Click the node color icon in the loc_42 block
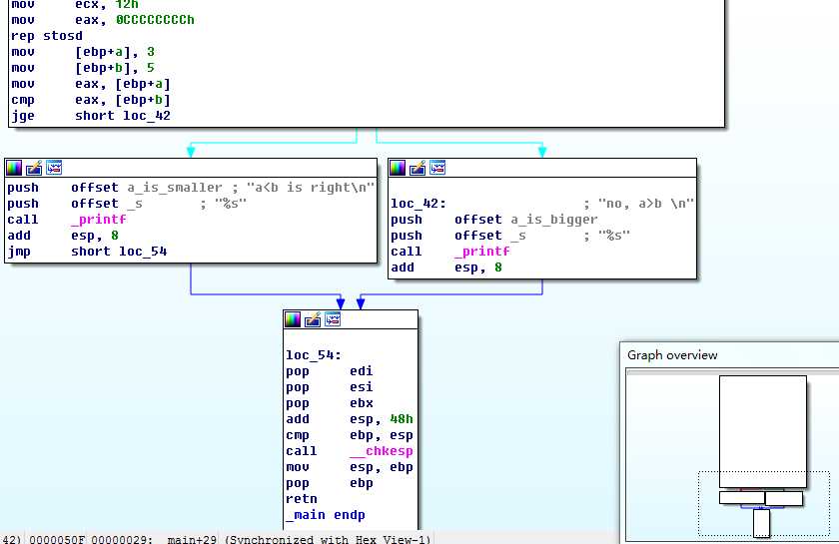 click(398, 168)
